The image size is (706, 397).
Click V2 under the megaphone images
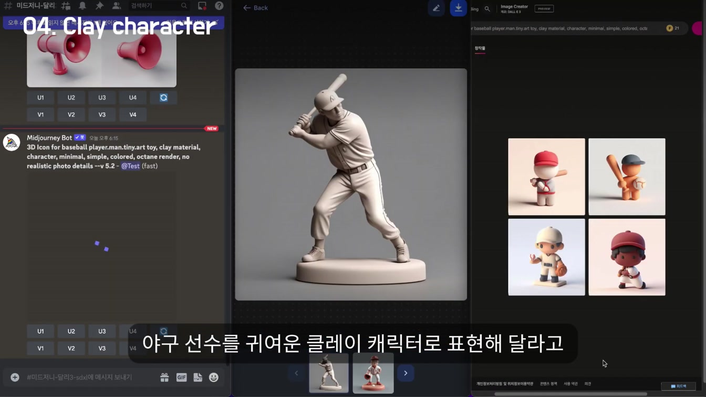tap(71, 114)
